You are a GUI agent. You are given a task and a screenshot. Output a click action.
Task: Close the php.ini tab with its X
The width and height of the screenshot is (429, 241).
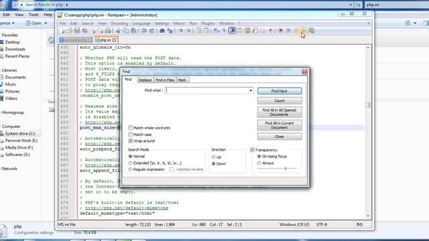[114, 40]
